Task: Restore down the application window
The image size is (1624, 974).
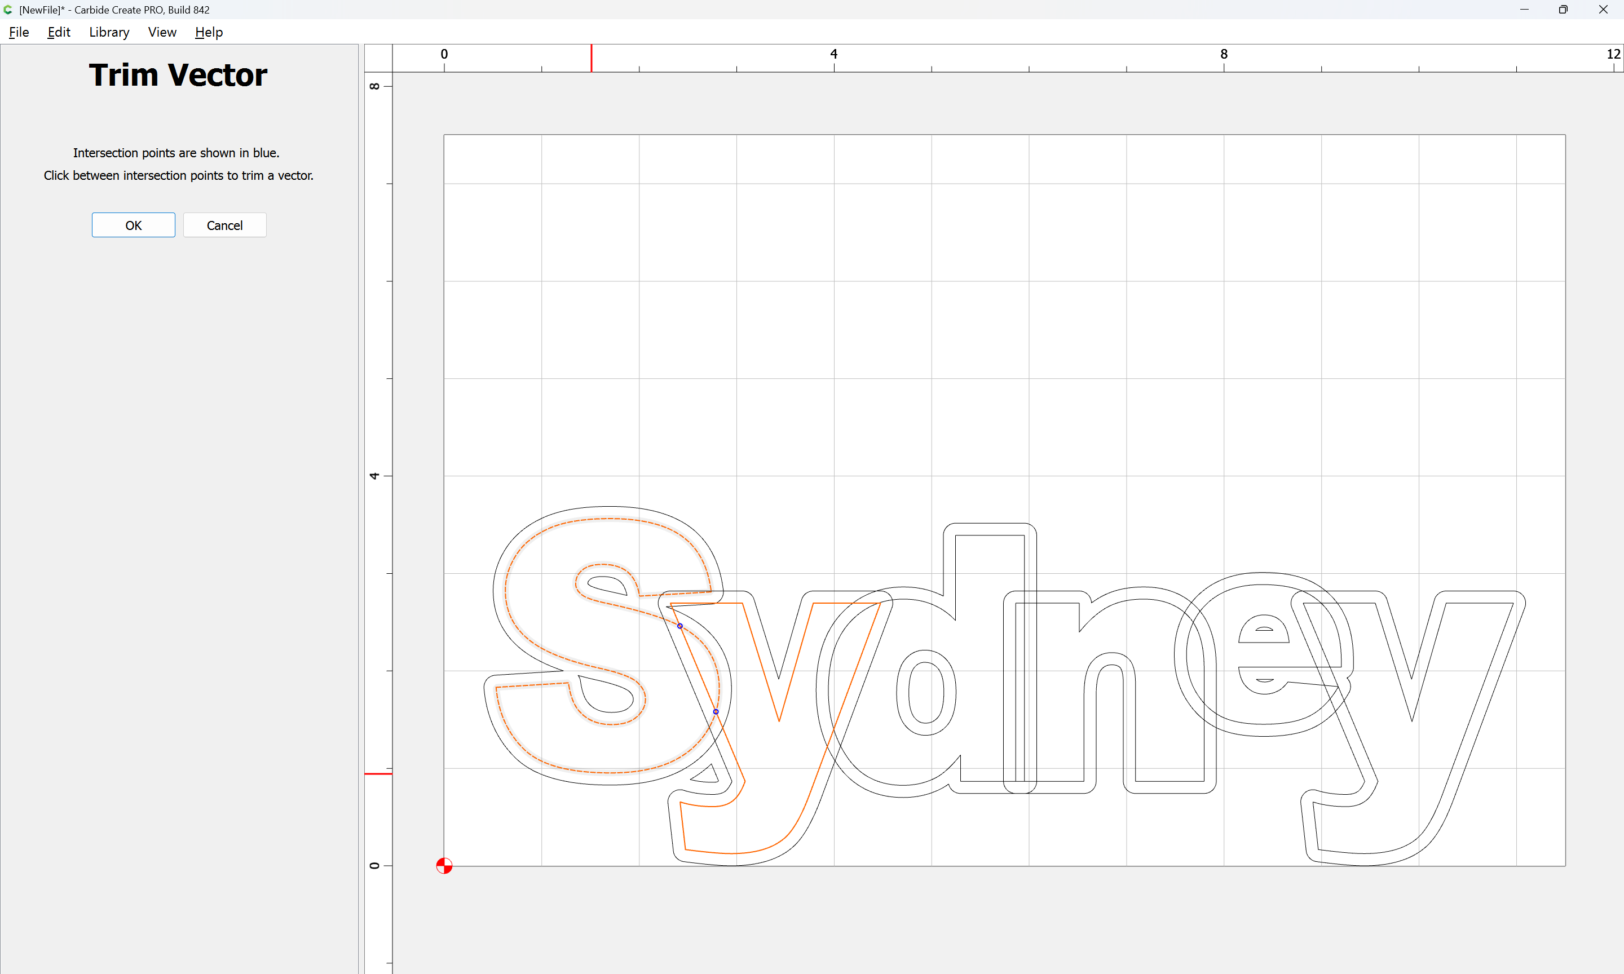Action: pos(1563,10)
